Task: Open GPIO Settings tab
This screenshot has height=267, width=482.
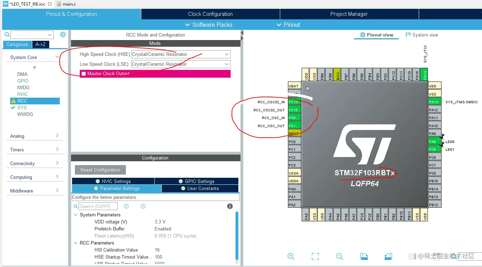Action: tap(197, 181)
